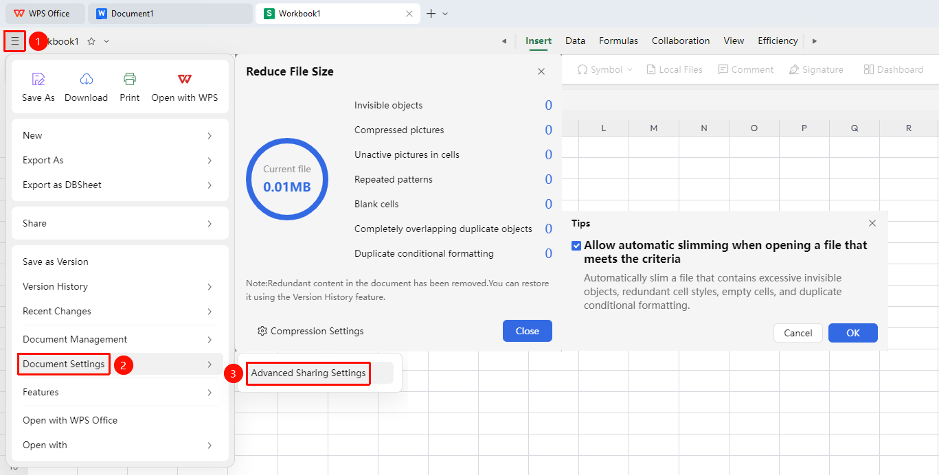Click the Local Files toolbar item
The image size is (939, 475).
674,69
